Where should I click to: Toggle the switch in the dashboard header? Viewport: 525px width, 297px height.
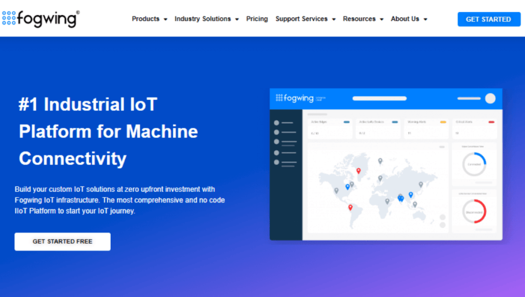(469, 98)
